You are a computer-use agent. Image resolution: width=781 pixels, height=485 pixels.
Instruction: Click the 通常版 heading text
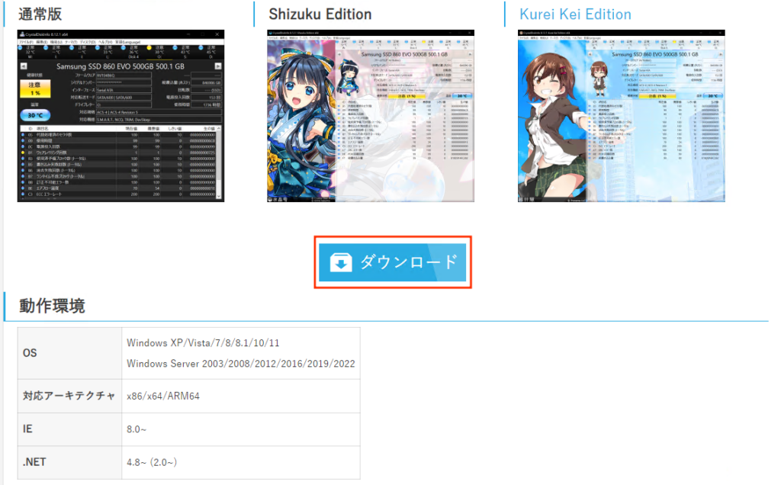40,14
